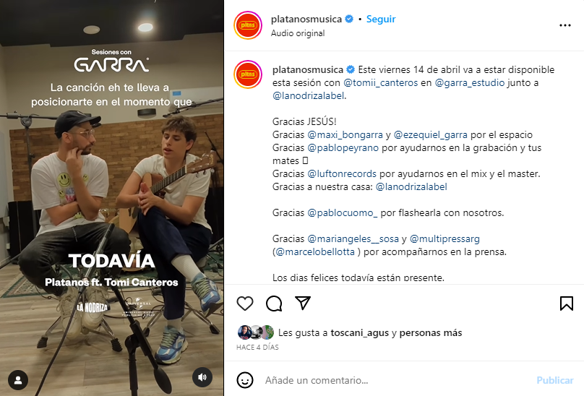
Task: Mute the video audio speaker button
Action: click(202, 377)
